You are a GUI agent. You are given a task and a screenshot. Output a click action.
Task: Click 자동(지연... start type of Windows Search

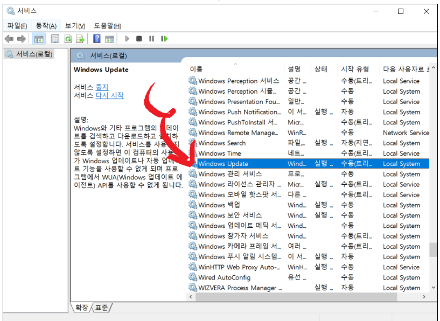pyautogui.click(x=357, y=143)
